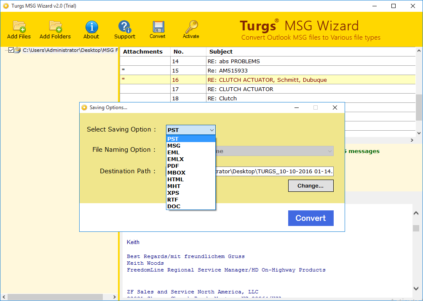Click the message list scroll up arrow

point(419,51)
